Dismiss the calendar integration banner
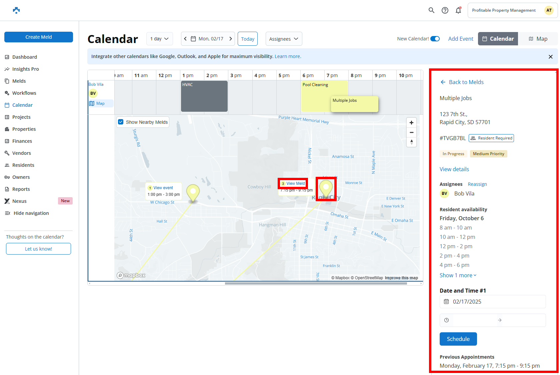 551,57
